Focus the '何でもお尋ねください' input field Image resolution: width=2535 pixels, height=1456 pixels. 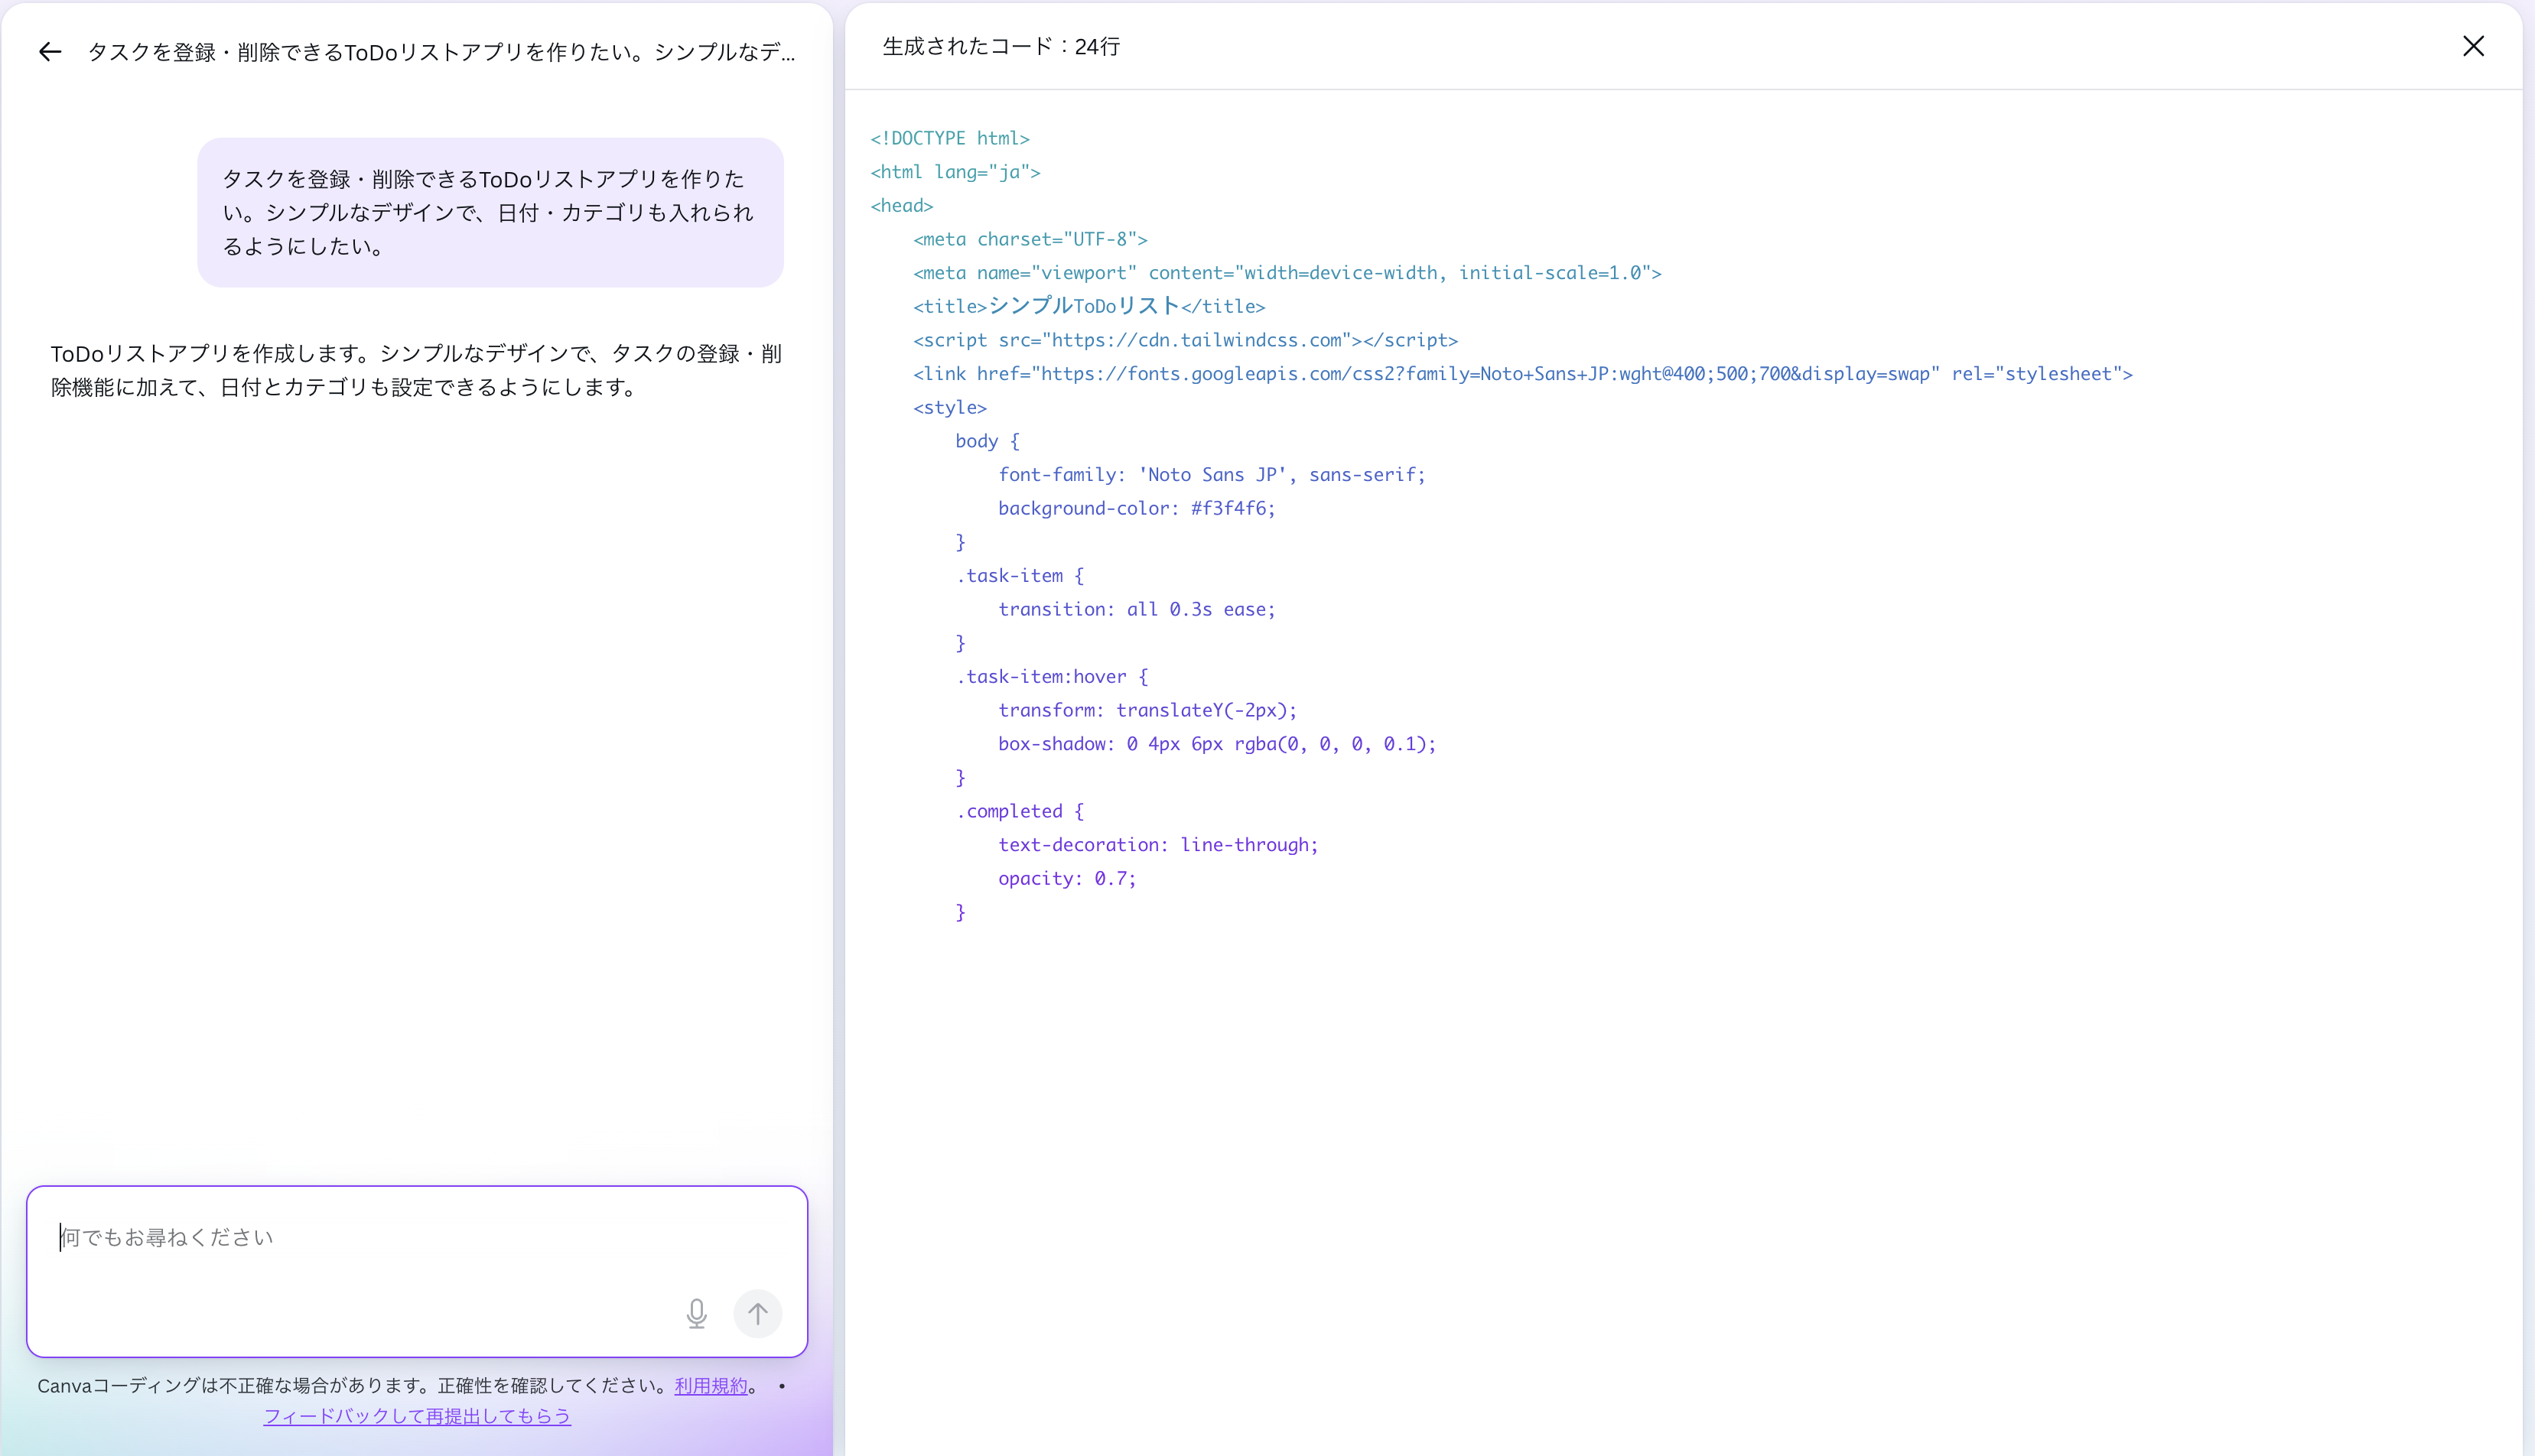point(417,1271)
